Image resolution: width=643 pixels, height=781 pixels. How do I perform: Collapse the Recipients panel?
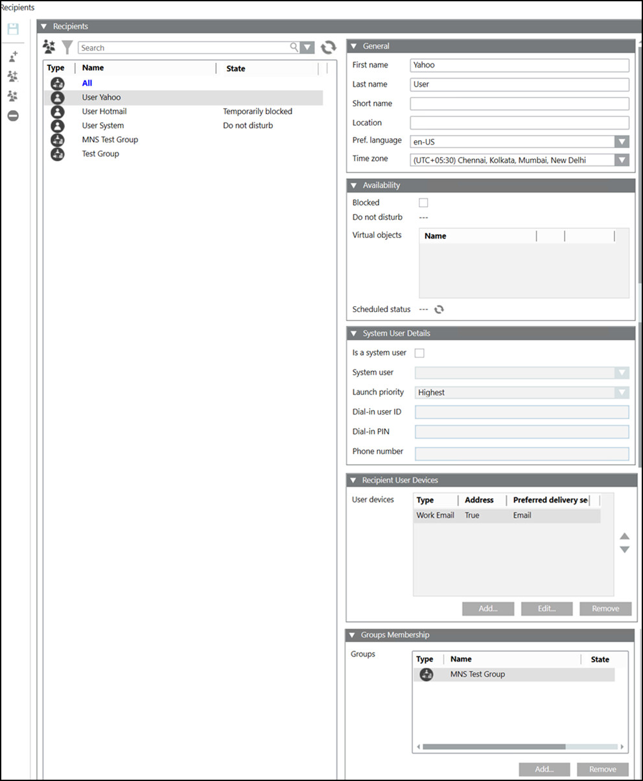pyautogui.click(x=44, y=27)
